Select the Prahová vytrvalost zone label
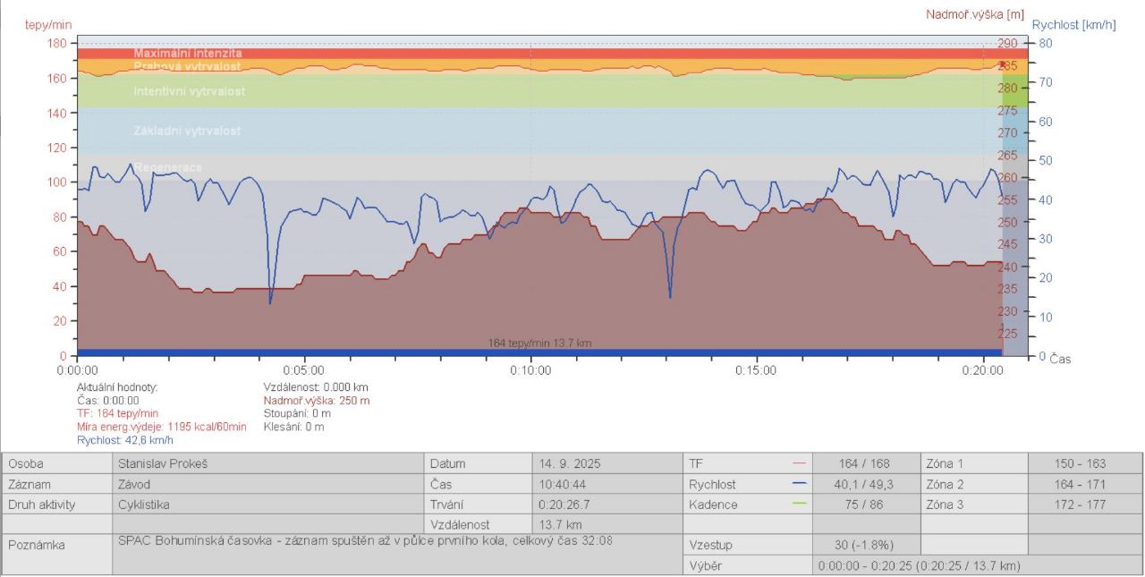The width and height of the screenshot is (1145, 577). (187, 66)
